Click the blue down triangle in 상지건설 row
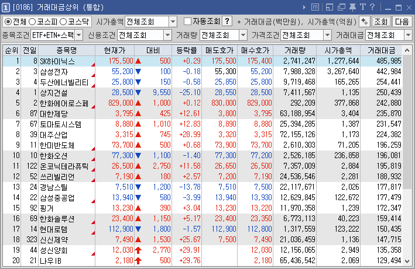The width and height of the screenshot is (415, 269). [x=138, y=93]
